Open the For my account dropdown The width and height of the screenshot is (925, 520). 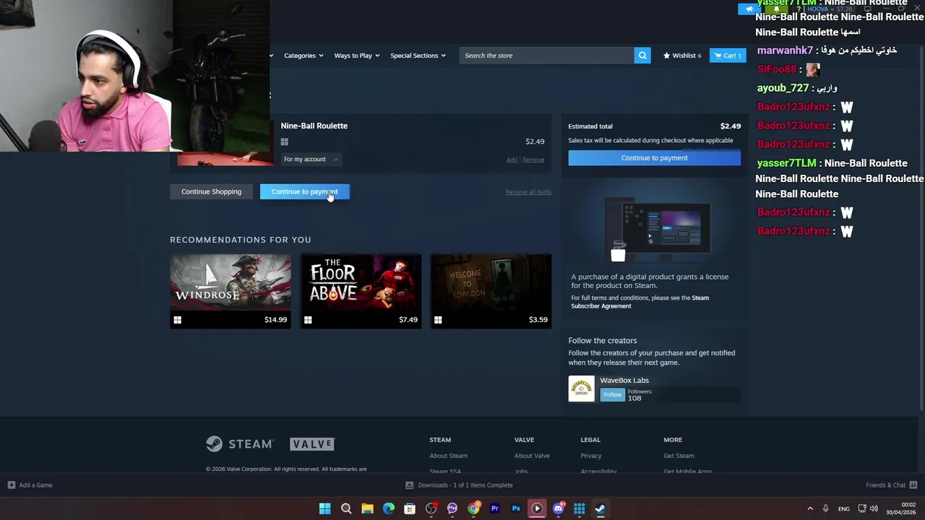(x=311, y=159)
